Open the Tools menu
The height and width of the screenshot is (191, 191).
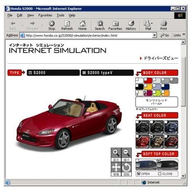[x=61, y=15]
